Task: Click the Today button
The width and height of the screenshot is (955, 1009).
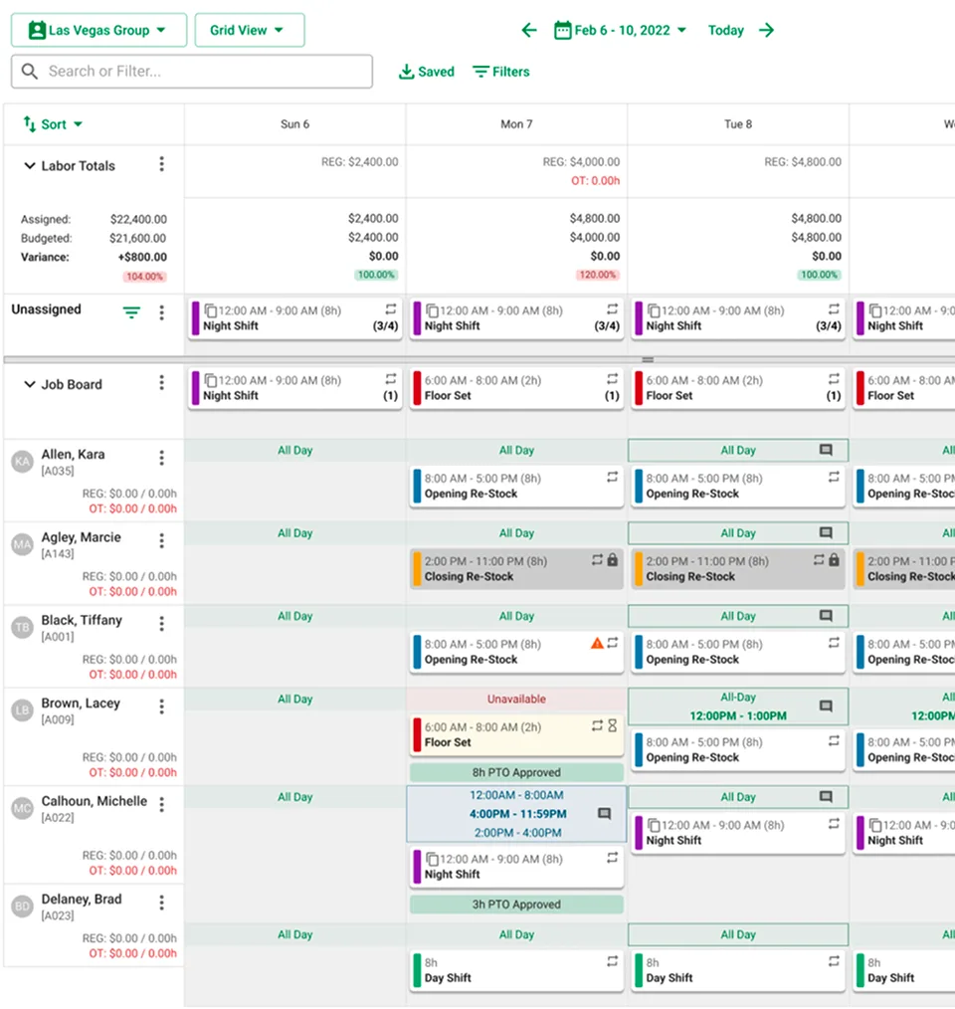Action: tap(725, 30)
